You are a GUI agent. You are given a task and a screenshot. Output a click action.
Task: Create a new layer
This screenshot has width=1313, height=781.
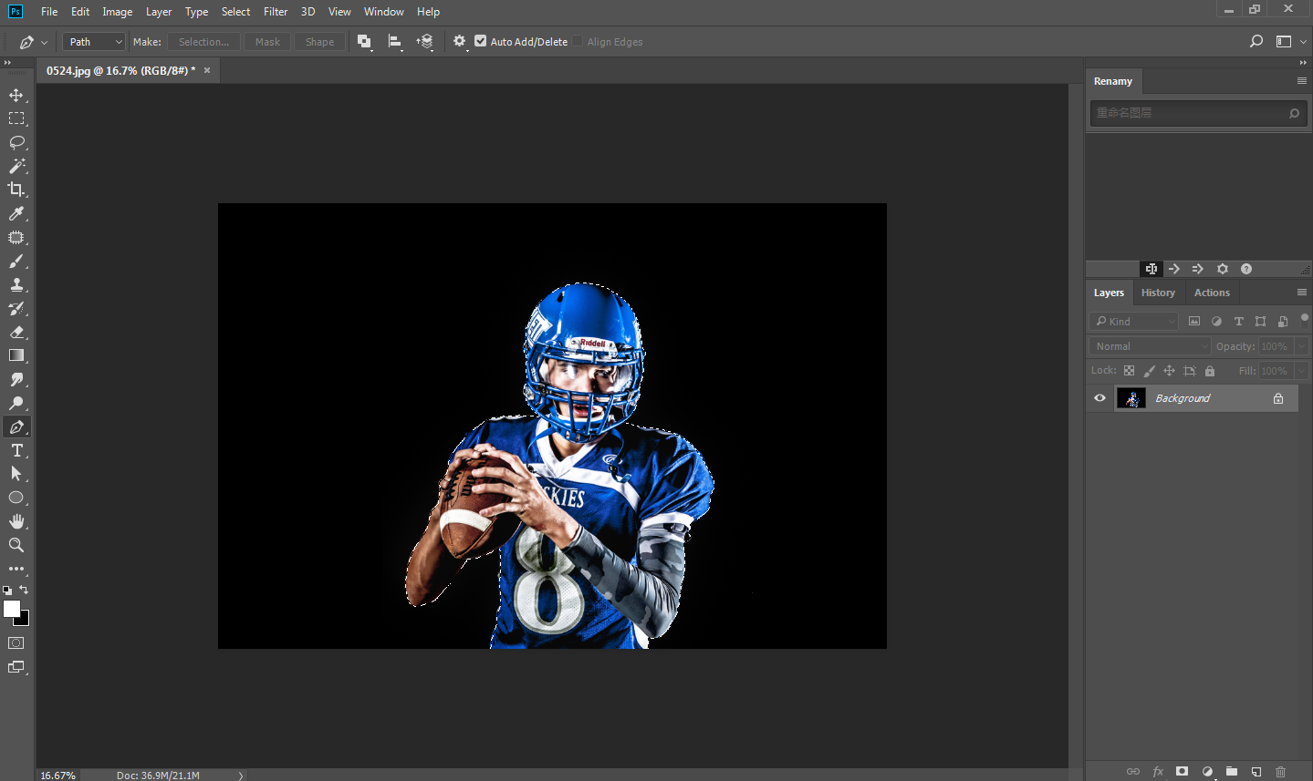pyautogui.click(x=1256, y=771)
